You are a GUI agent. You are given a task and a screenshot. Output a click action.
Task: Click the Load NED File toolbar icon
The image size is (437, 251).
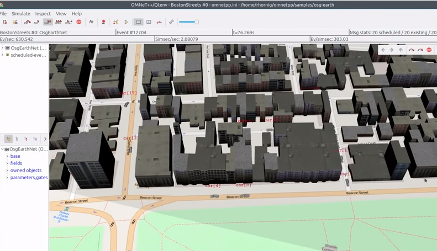click(15, 22)
